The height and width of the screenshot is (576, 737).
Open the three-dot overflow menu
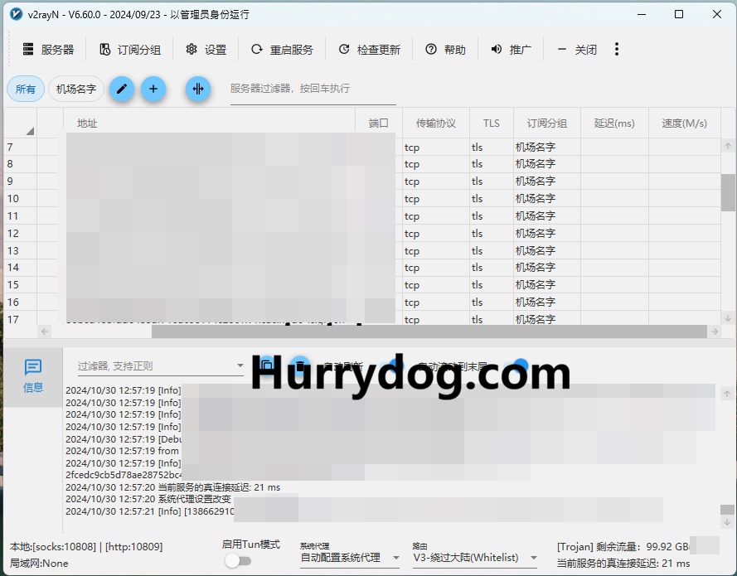coord(617,50)
